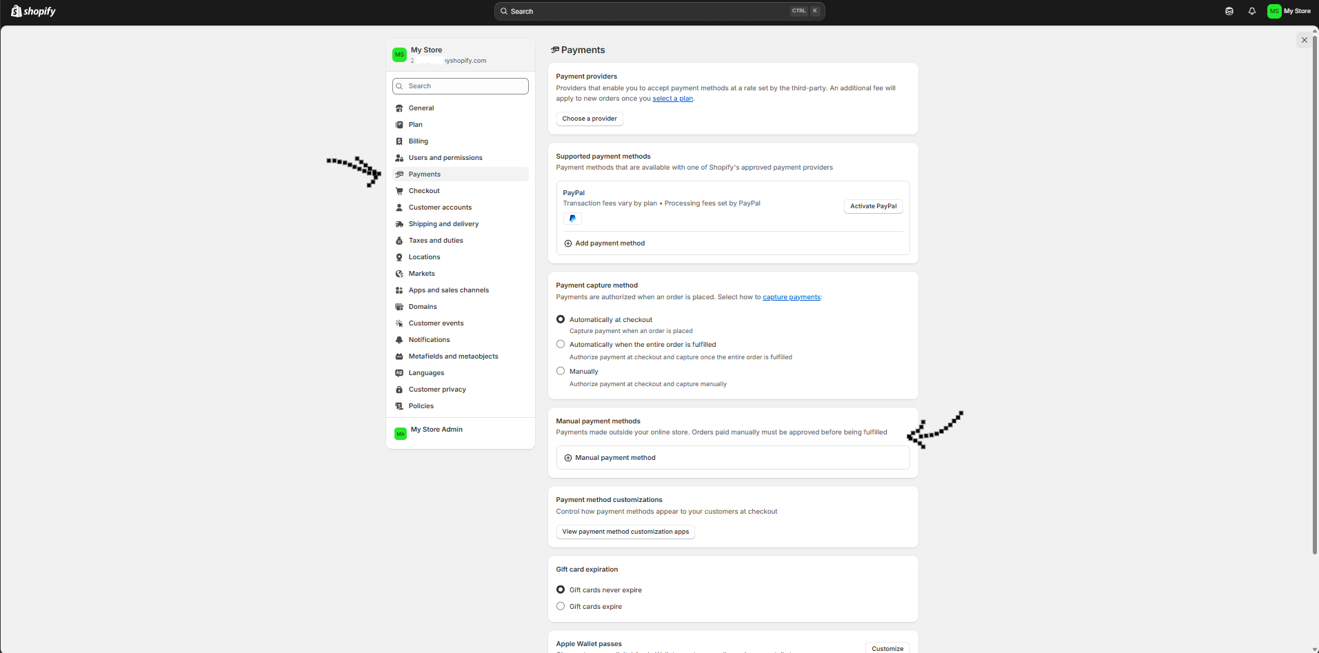Click the Metafields and metaobjects icon
The width and height of the screenshot is (1319, 653).
tap(399, 356)
